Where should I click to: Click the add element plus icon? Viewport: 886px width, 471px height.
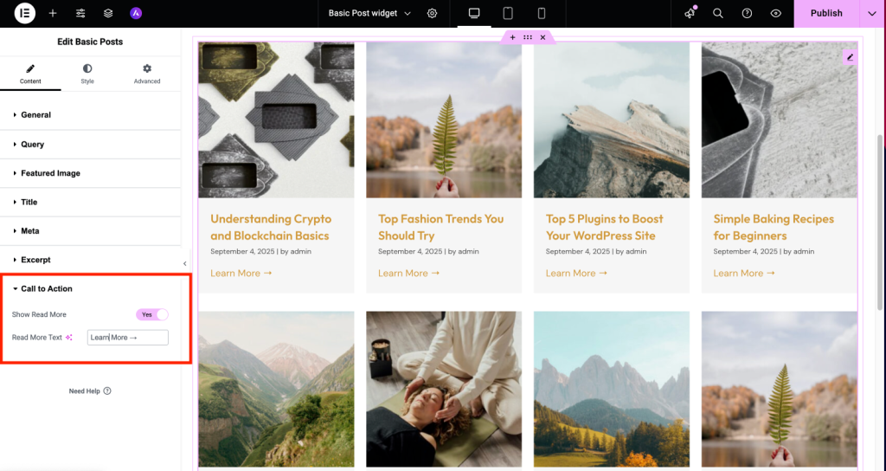[53, 14]
